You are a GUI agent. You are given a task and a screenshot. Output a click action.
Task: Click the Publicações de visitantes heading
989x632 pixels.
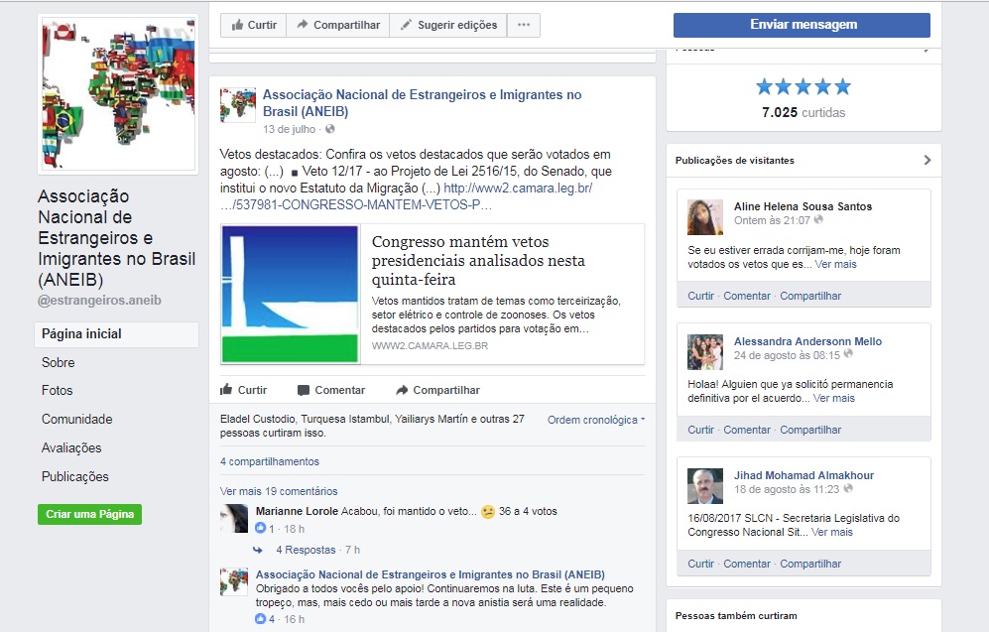point(735,160)
